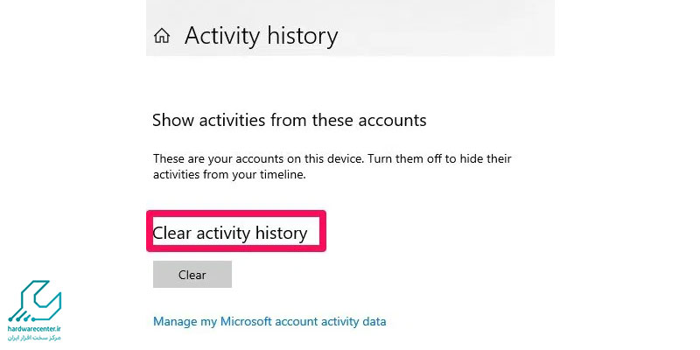700x350 pixels.
Task: Click the word 'accounts' in the section heading
Action: (x=395, y=120)
